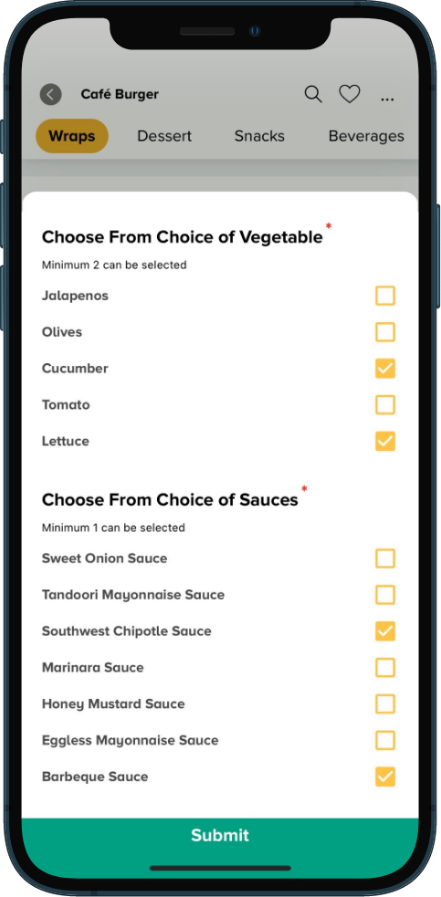Select the Wraps category tab
441x897 pixels.
[71, 136]
